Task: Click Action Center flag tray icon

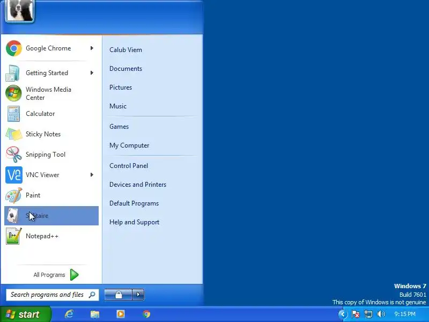Action: click(356, 314)
